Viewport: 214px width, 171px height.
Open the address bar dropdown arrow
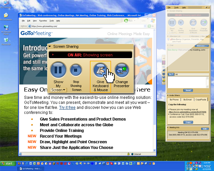click(x=145, y=26)
